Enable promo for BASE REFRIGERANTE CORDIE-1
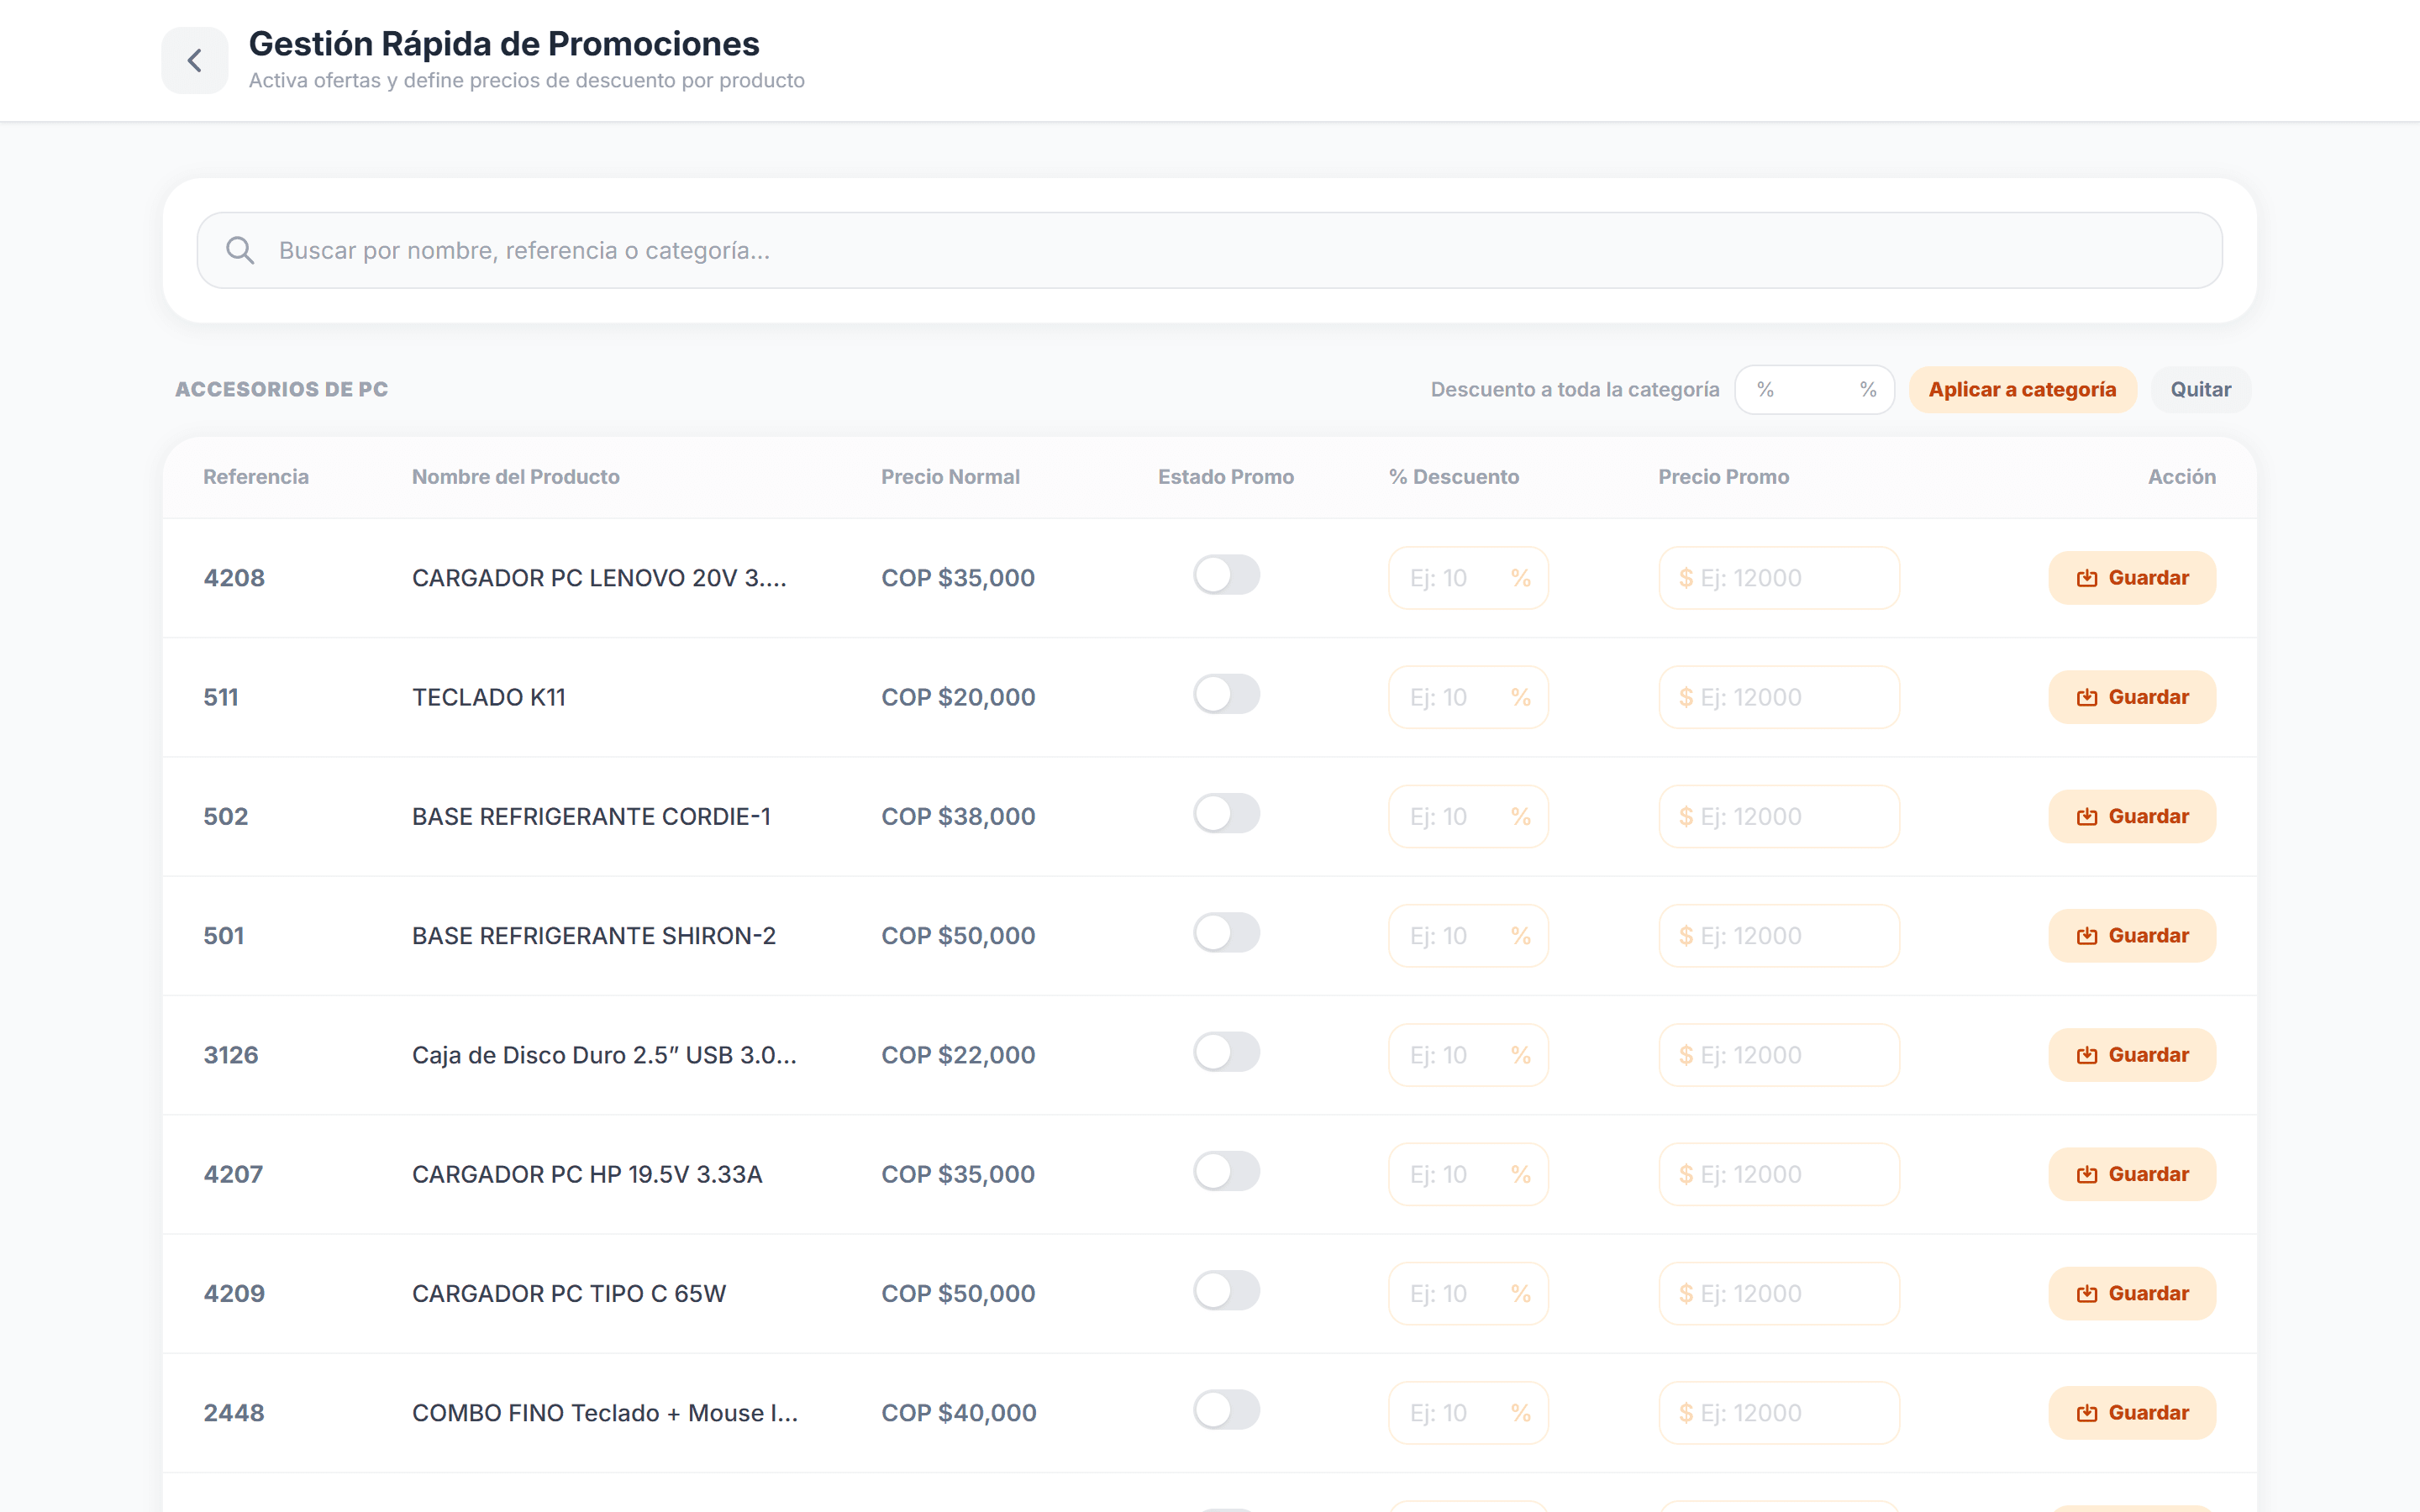The height and width of the screenshot is (1512, 2420). coord(1226,813)
